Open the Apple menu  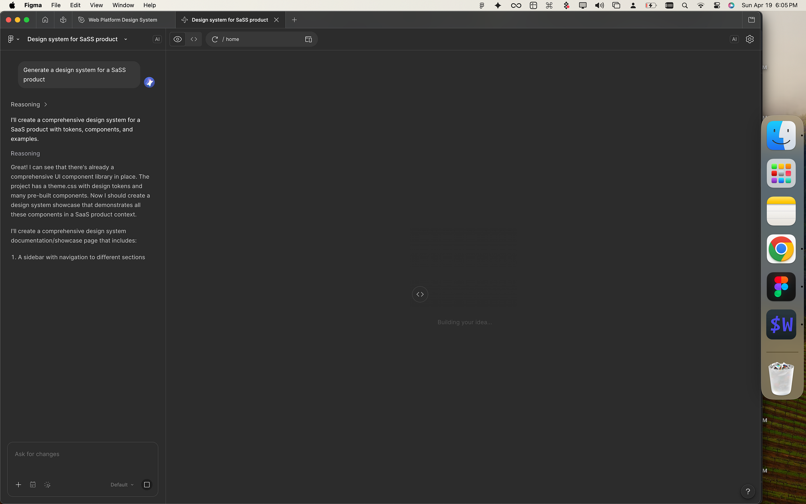point(12,5)
